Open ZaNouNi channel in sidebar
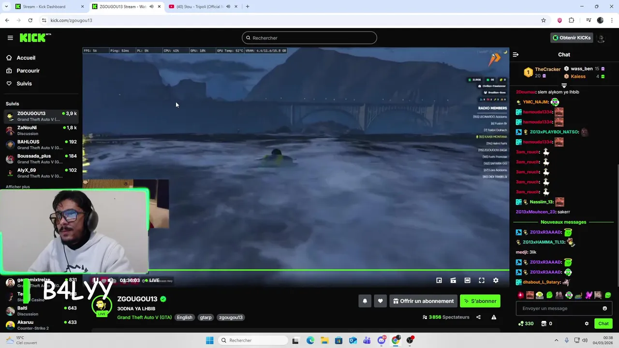This screenshot has height=348, width=619. [x=41, y=130]
